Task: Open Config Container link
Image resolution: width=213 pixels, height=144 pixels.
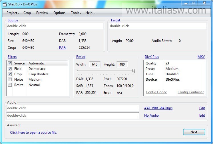Action: click(190, 92)
